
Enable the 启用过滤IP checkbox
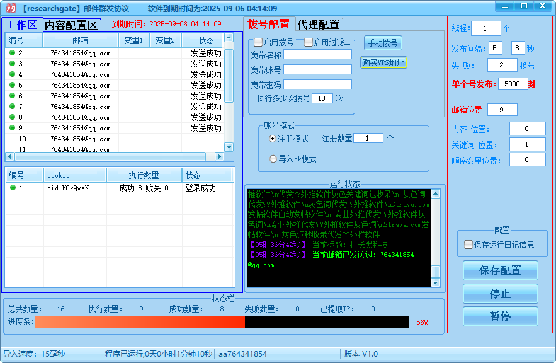point(307,41)
